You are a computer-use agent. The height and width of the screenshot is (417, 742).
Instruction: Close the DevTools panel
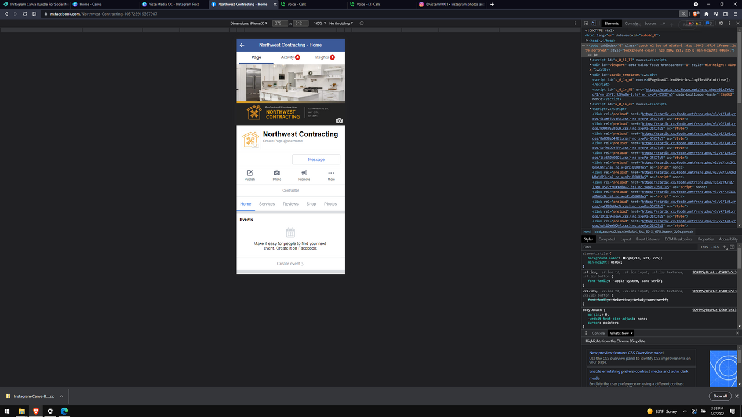(x=737, y=23)
